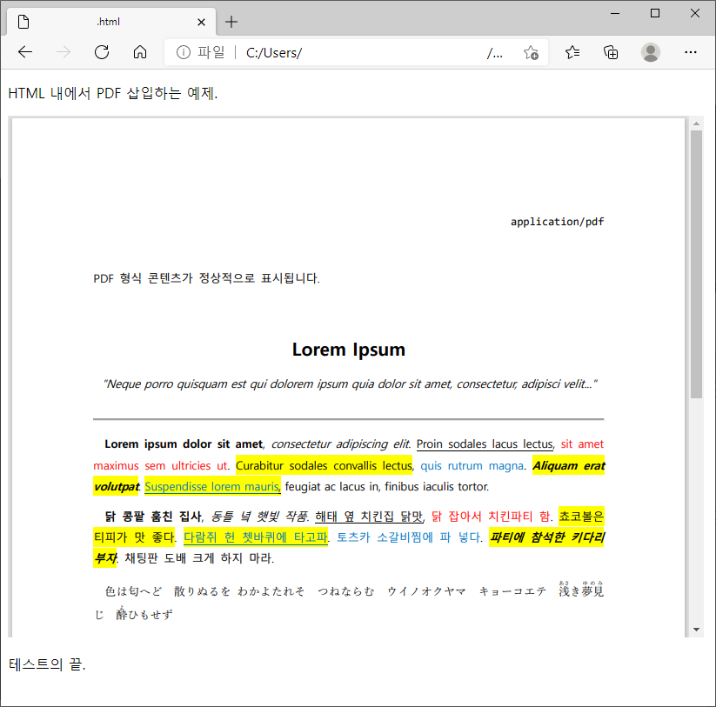Open the home page icon

coord(140,52)
